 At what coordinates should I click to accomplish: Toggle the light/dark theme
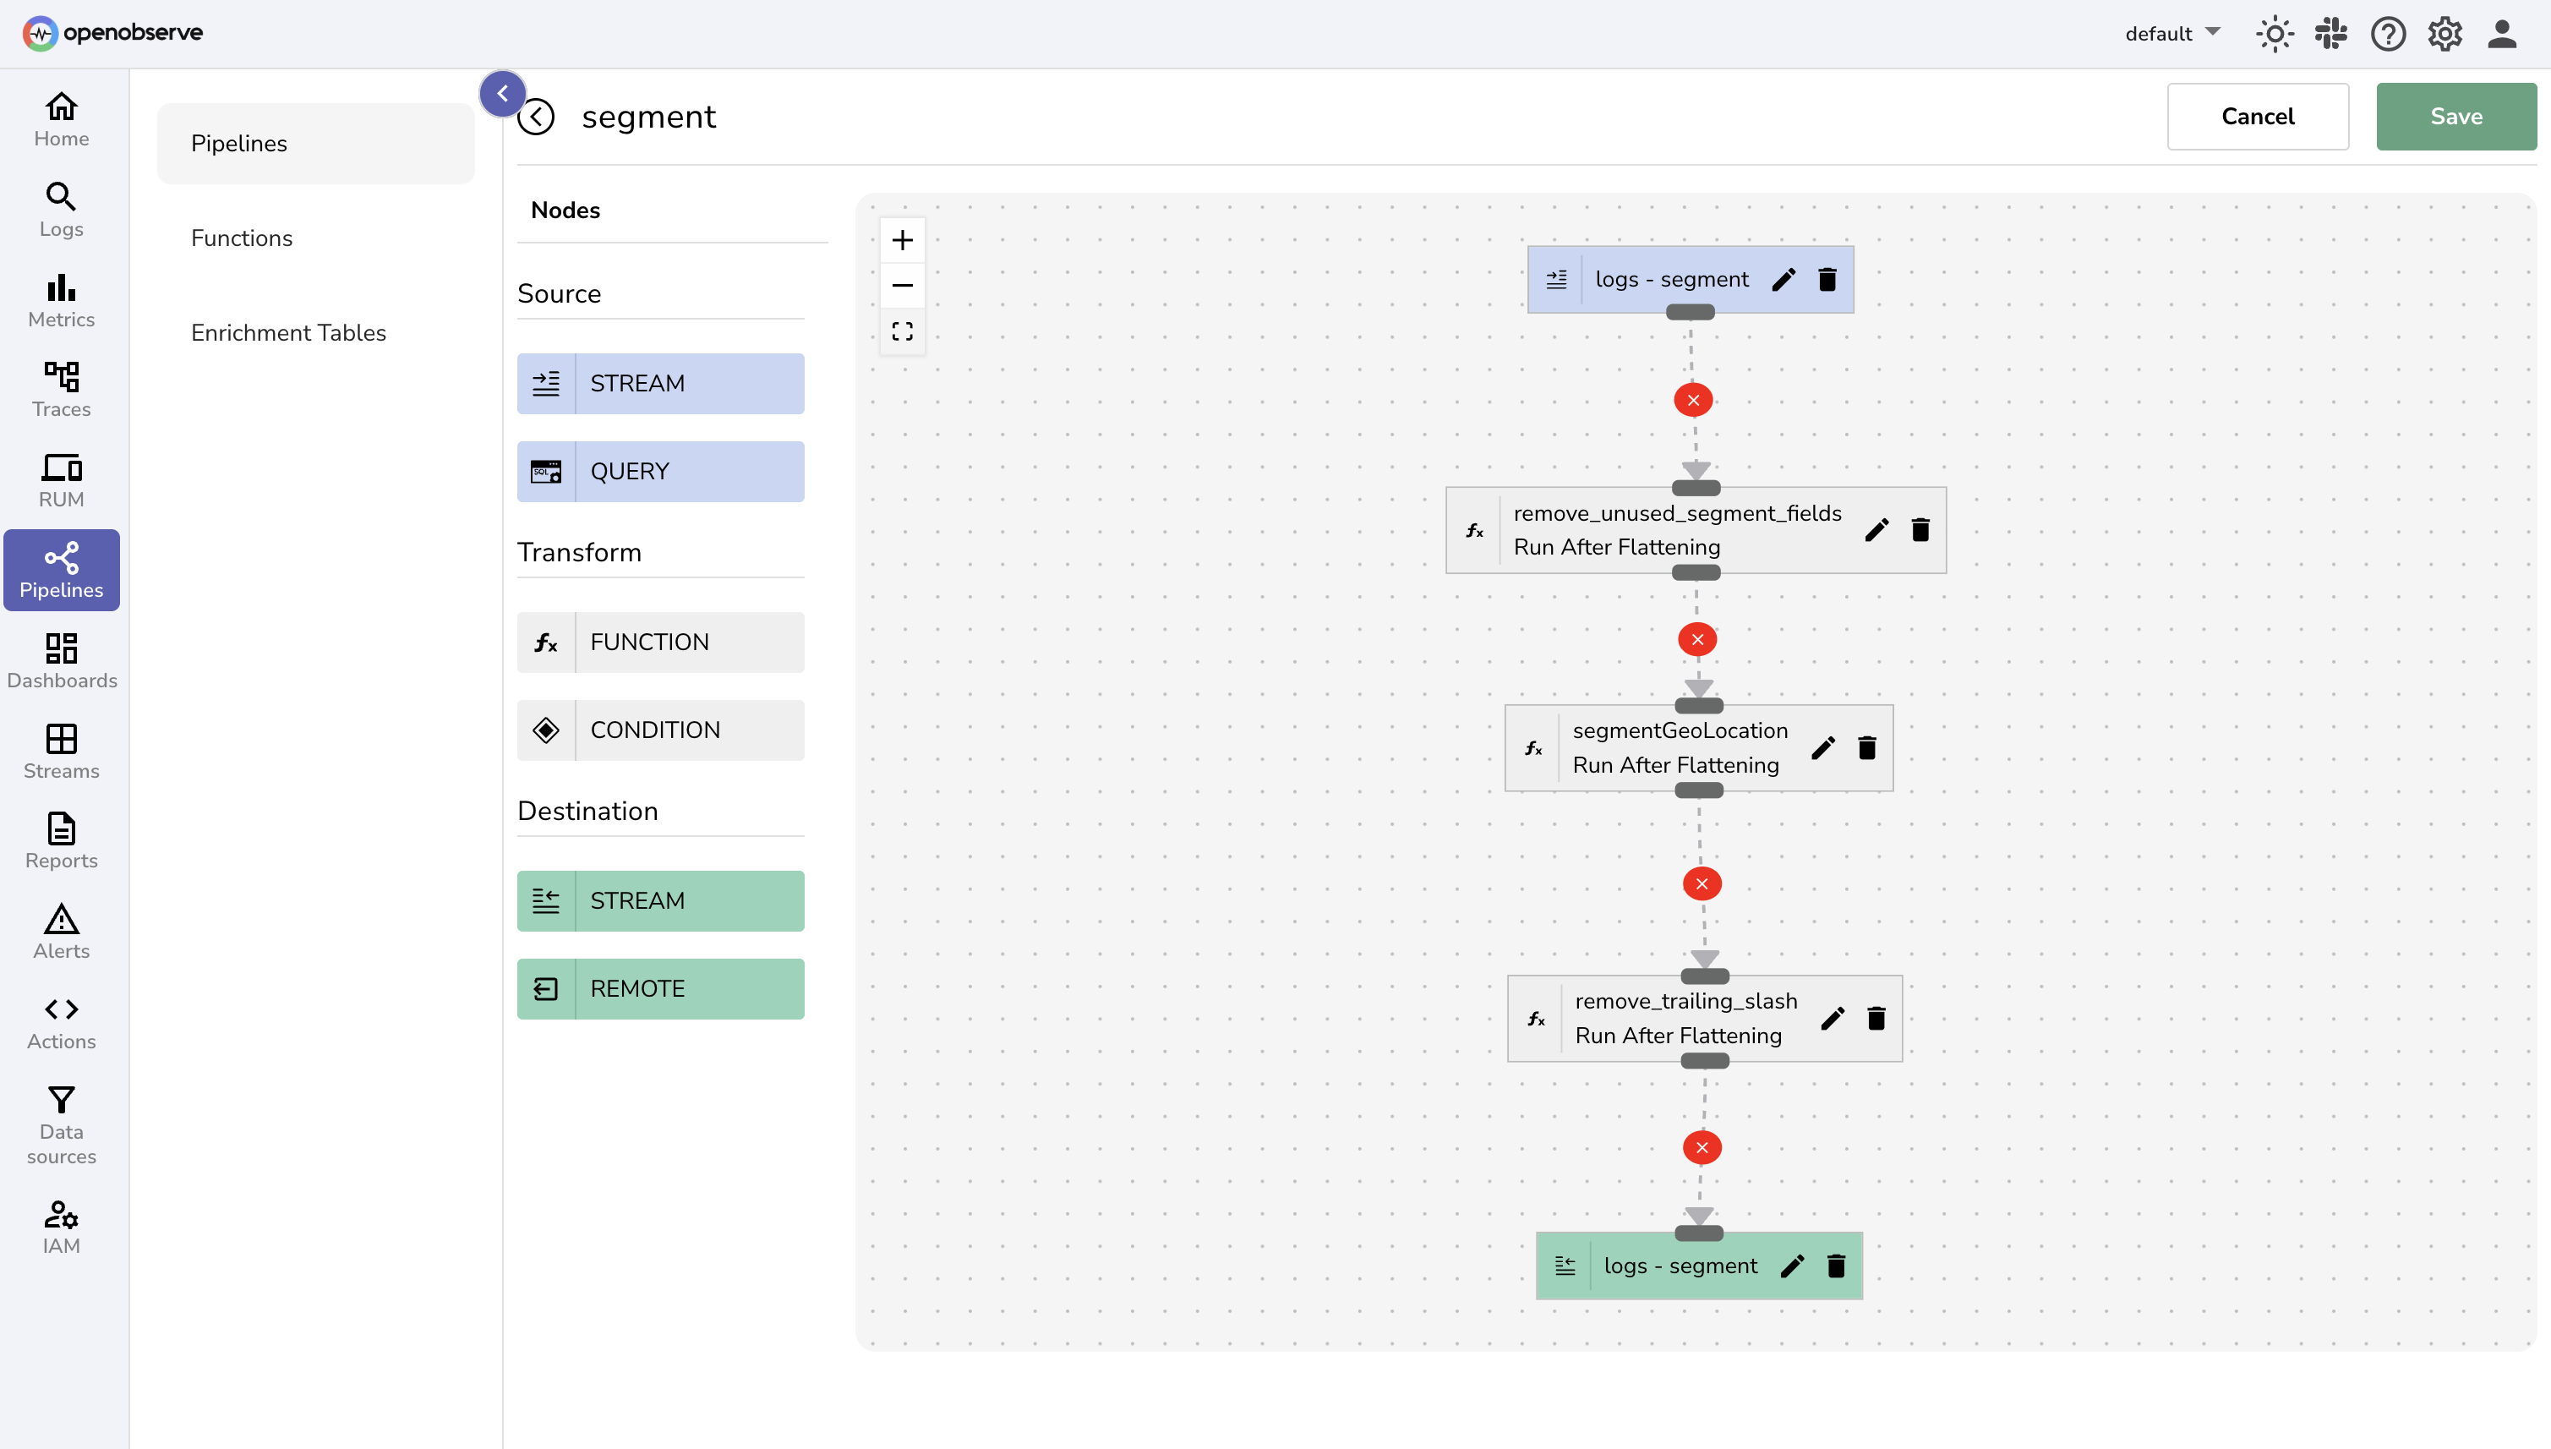(x=2275, y=33)
